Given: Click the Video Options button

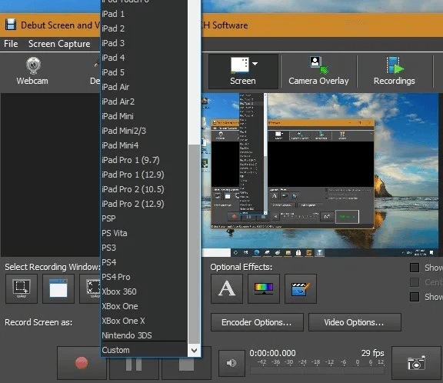Looking at the screenshot, I should (x=355, y=322).
